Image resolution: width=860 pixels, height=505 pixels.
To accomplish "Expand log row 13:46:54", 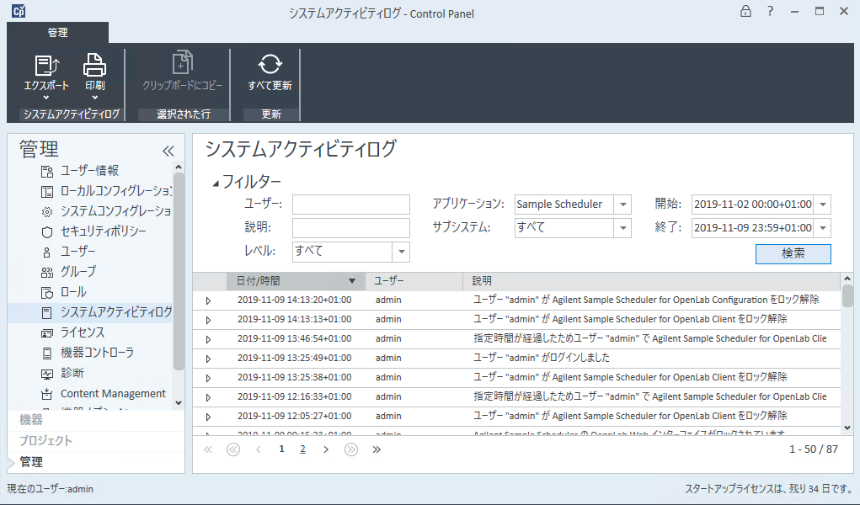I will (208, 339).
